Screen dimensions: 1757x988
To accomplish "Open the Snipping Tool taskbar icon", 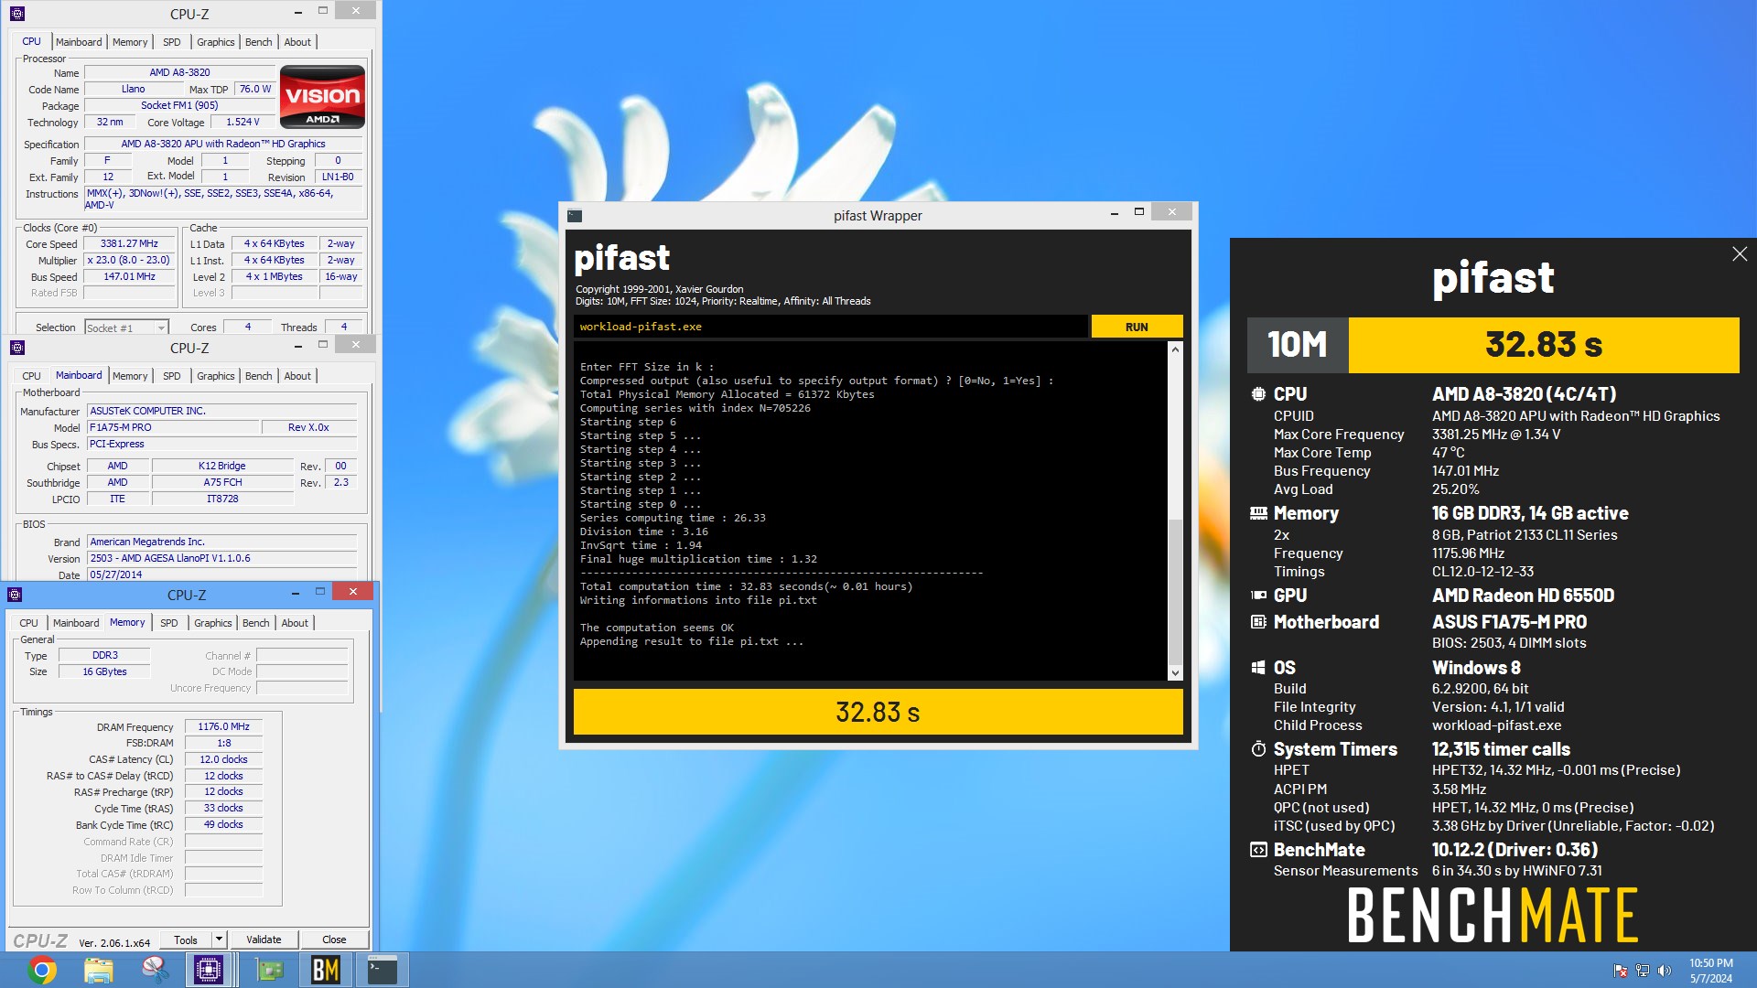I will [155, 970].
